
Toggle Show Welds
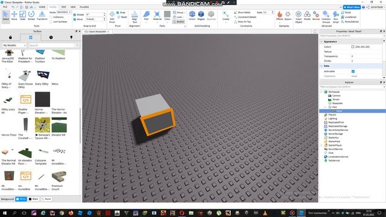click(242, 12)
